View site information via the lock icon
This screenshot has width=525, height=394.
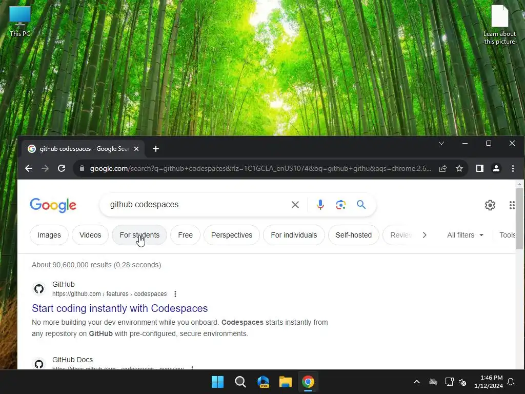coord(82,168)
